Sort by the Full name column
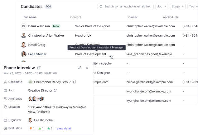Screen dimensions: 198x135 [30, 17]
